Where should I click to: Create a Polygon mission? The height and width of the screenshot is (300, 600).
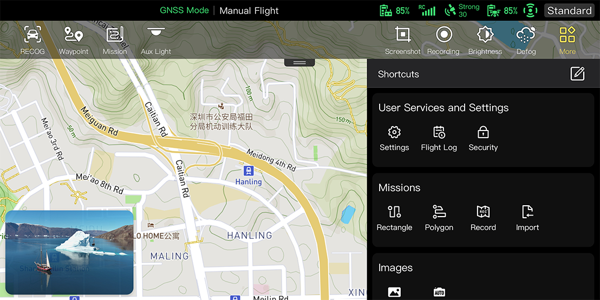[439, 218]
